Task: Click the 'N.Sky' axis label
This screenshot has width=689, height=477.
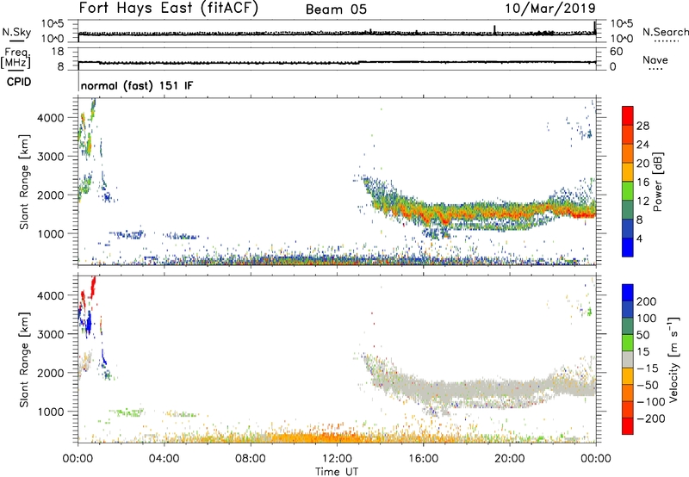Action: [x=16, y=32]
